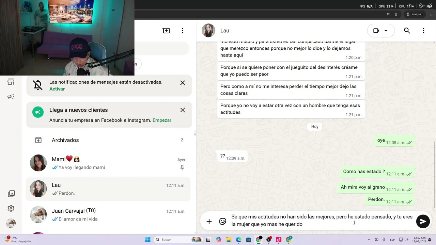
Task: Send the typed message
Action: pyautogui.click(x=423, y=222)
